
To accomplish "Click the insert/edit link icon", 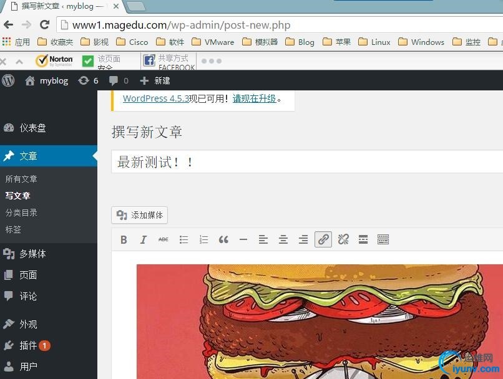I will pos(323,239).
